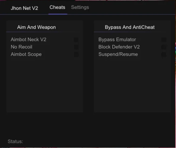This screenshot has height=148, width=176.
Task: Click the Suspend/Resume label text
Action: 118,54
